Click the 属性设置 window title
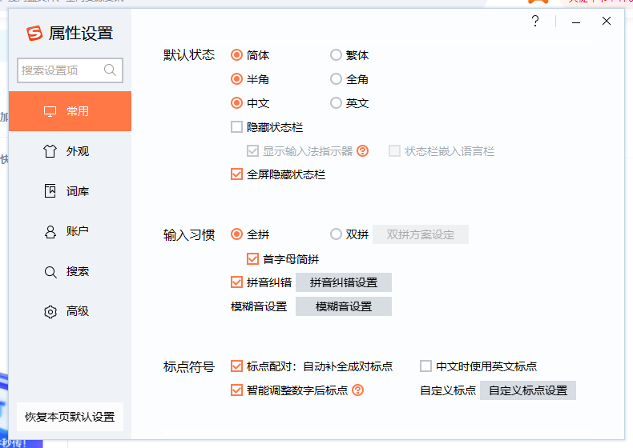This screenshot has width=633, height=448. click(x=81, y=33)
